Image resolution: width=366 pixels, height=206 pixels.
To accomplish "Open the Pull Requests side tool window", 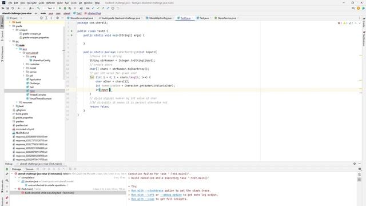I will [x=2, y=54].
